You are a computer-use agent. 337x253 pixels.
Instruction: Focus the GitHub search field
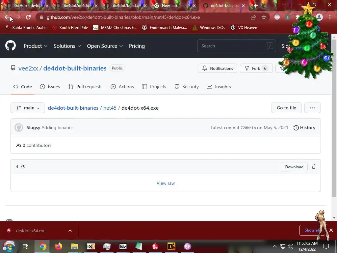(236, 46)
